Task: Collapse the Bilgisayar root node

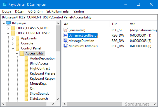Action: [4, 23]
